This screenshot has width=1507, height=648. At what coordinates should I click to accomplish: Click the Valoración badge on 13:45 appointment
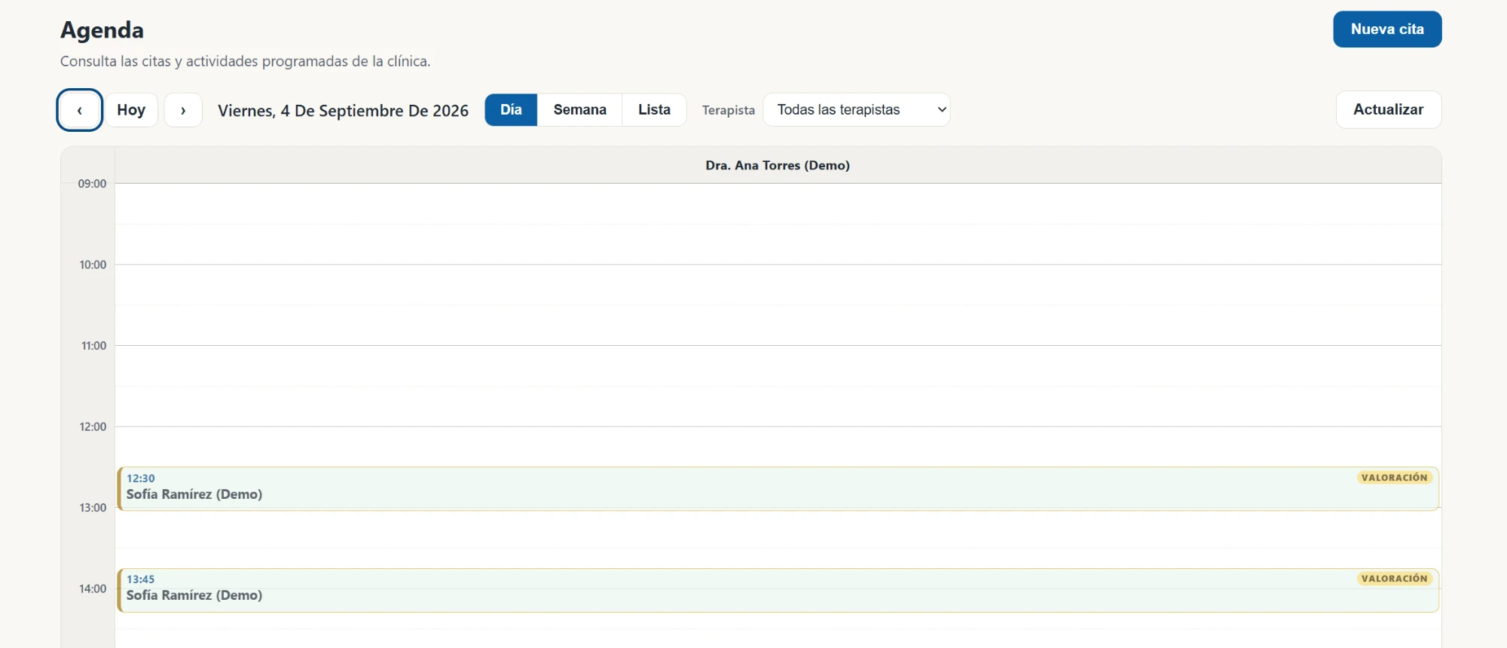coord(1394,579)
